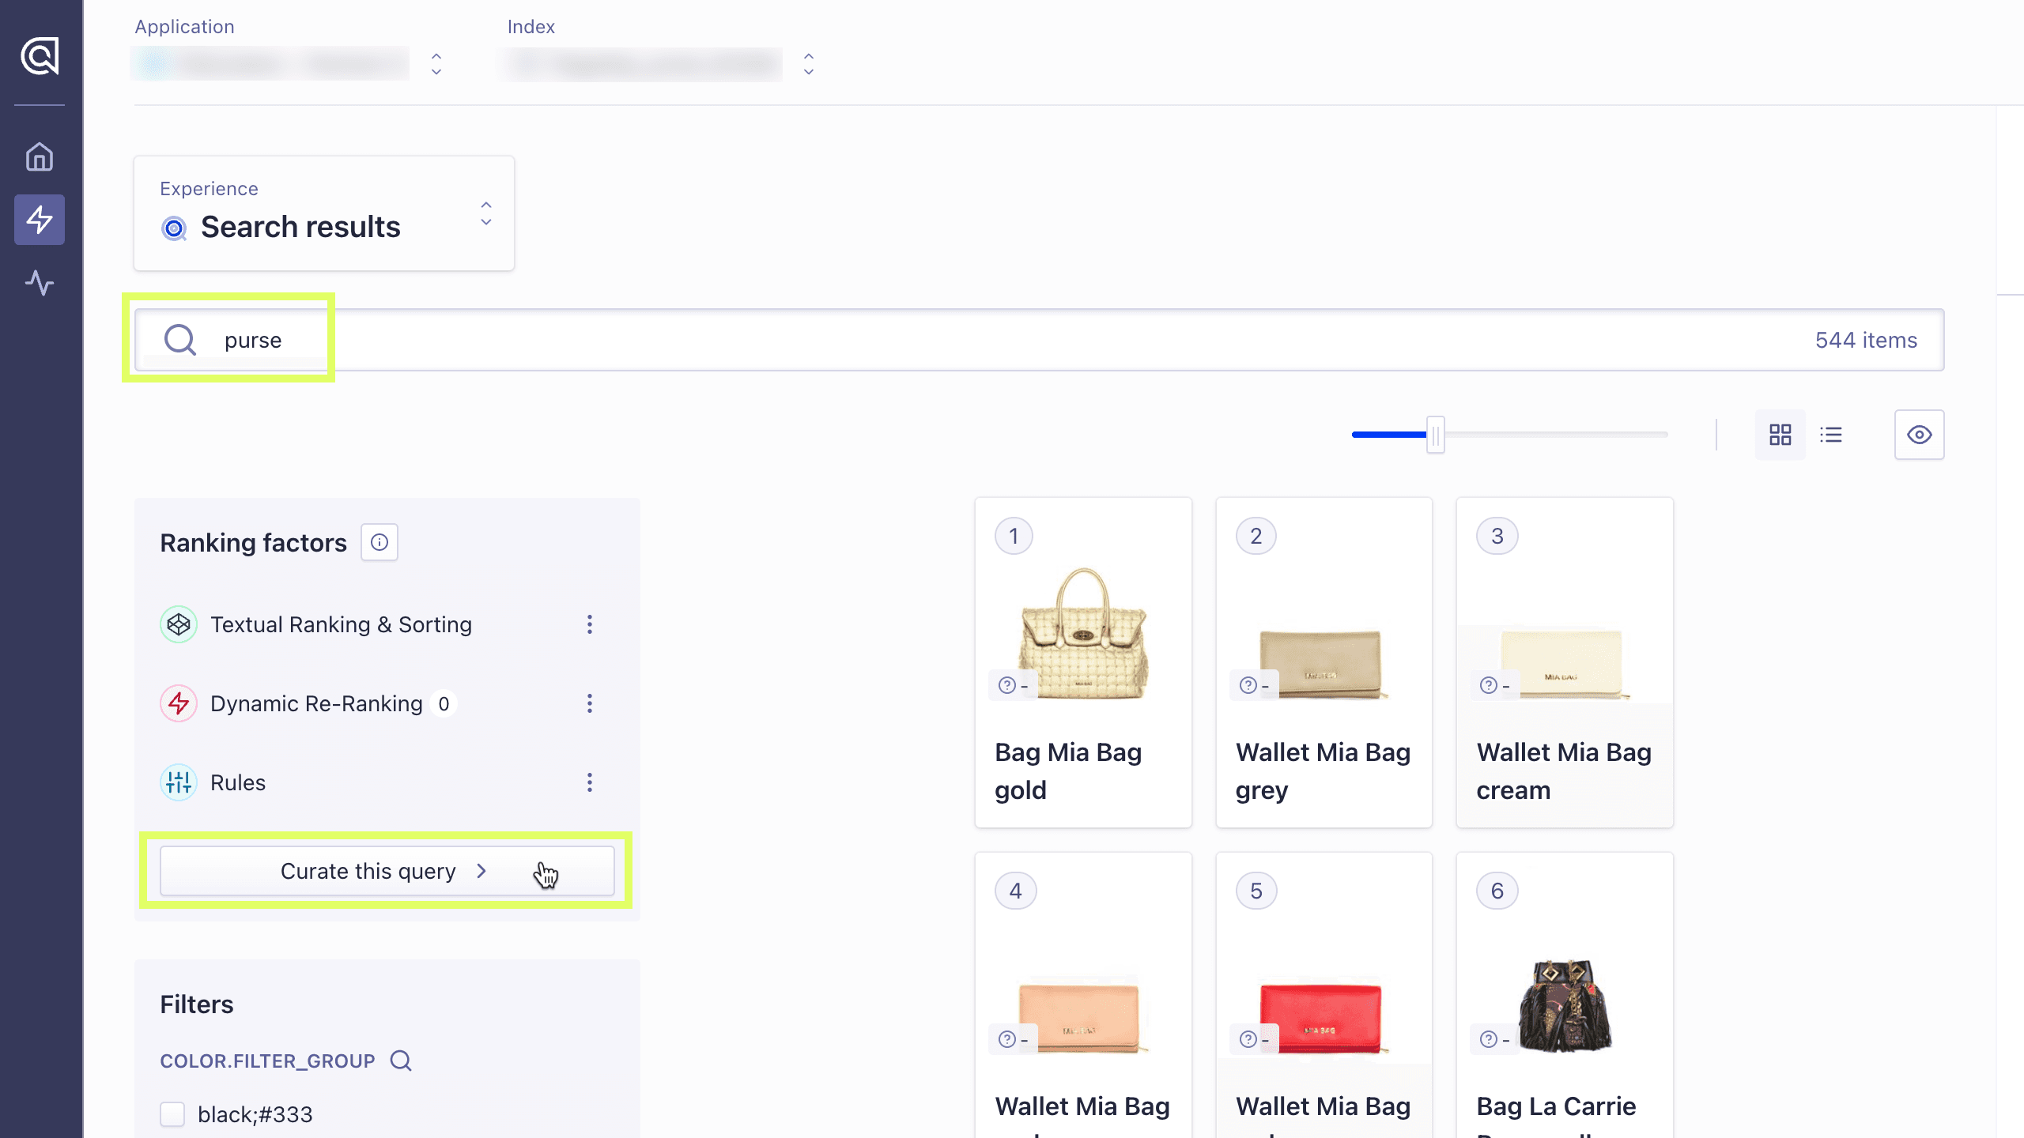Click the Textual Ranking & Sorting icon
Viewport: 2024px width, 1138px height.
[179, 624]
